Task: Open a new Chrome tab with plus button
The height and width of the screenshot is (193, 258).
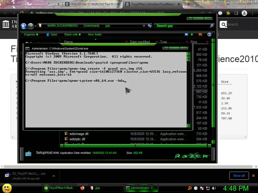Action: (188, 4)
